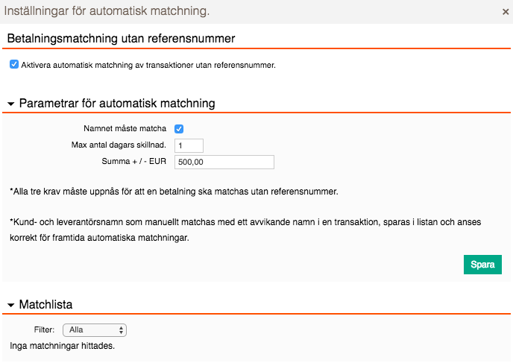Click into the Summa EUR amount field
The image size is (513, 363).
[x=224, y=162]
